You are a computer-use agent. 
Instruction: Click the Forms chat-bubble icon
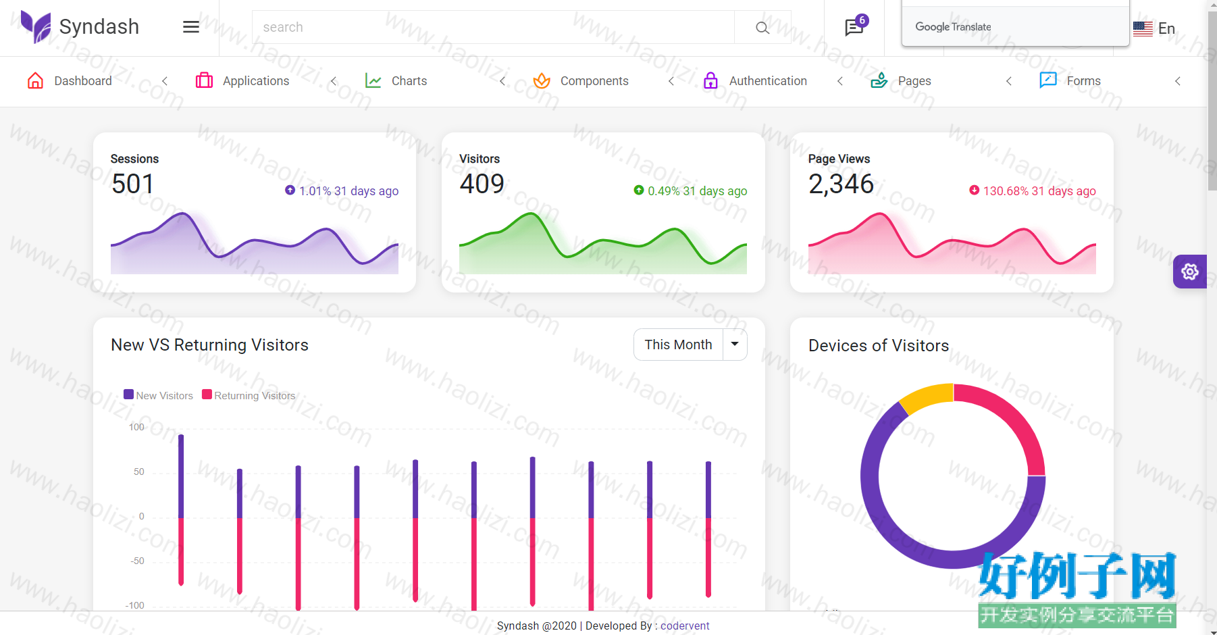[1048, 80]
